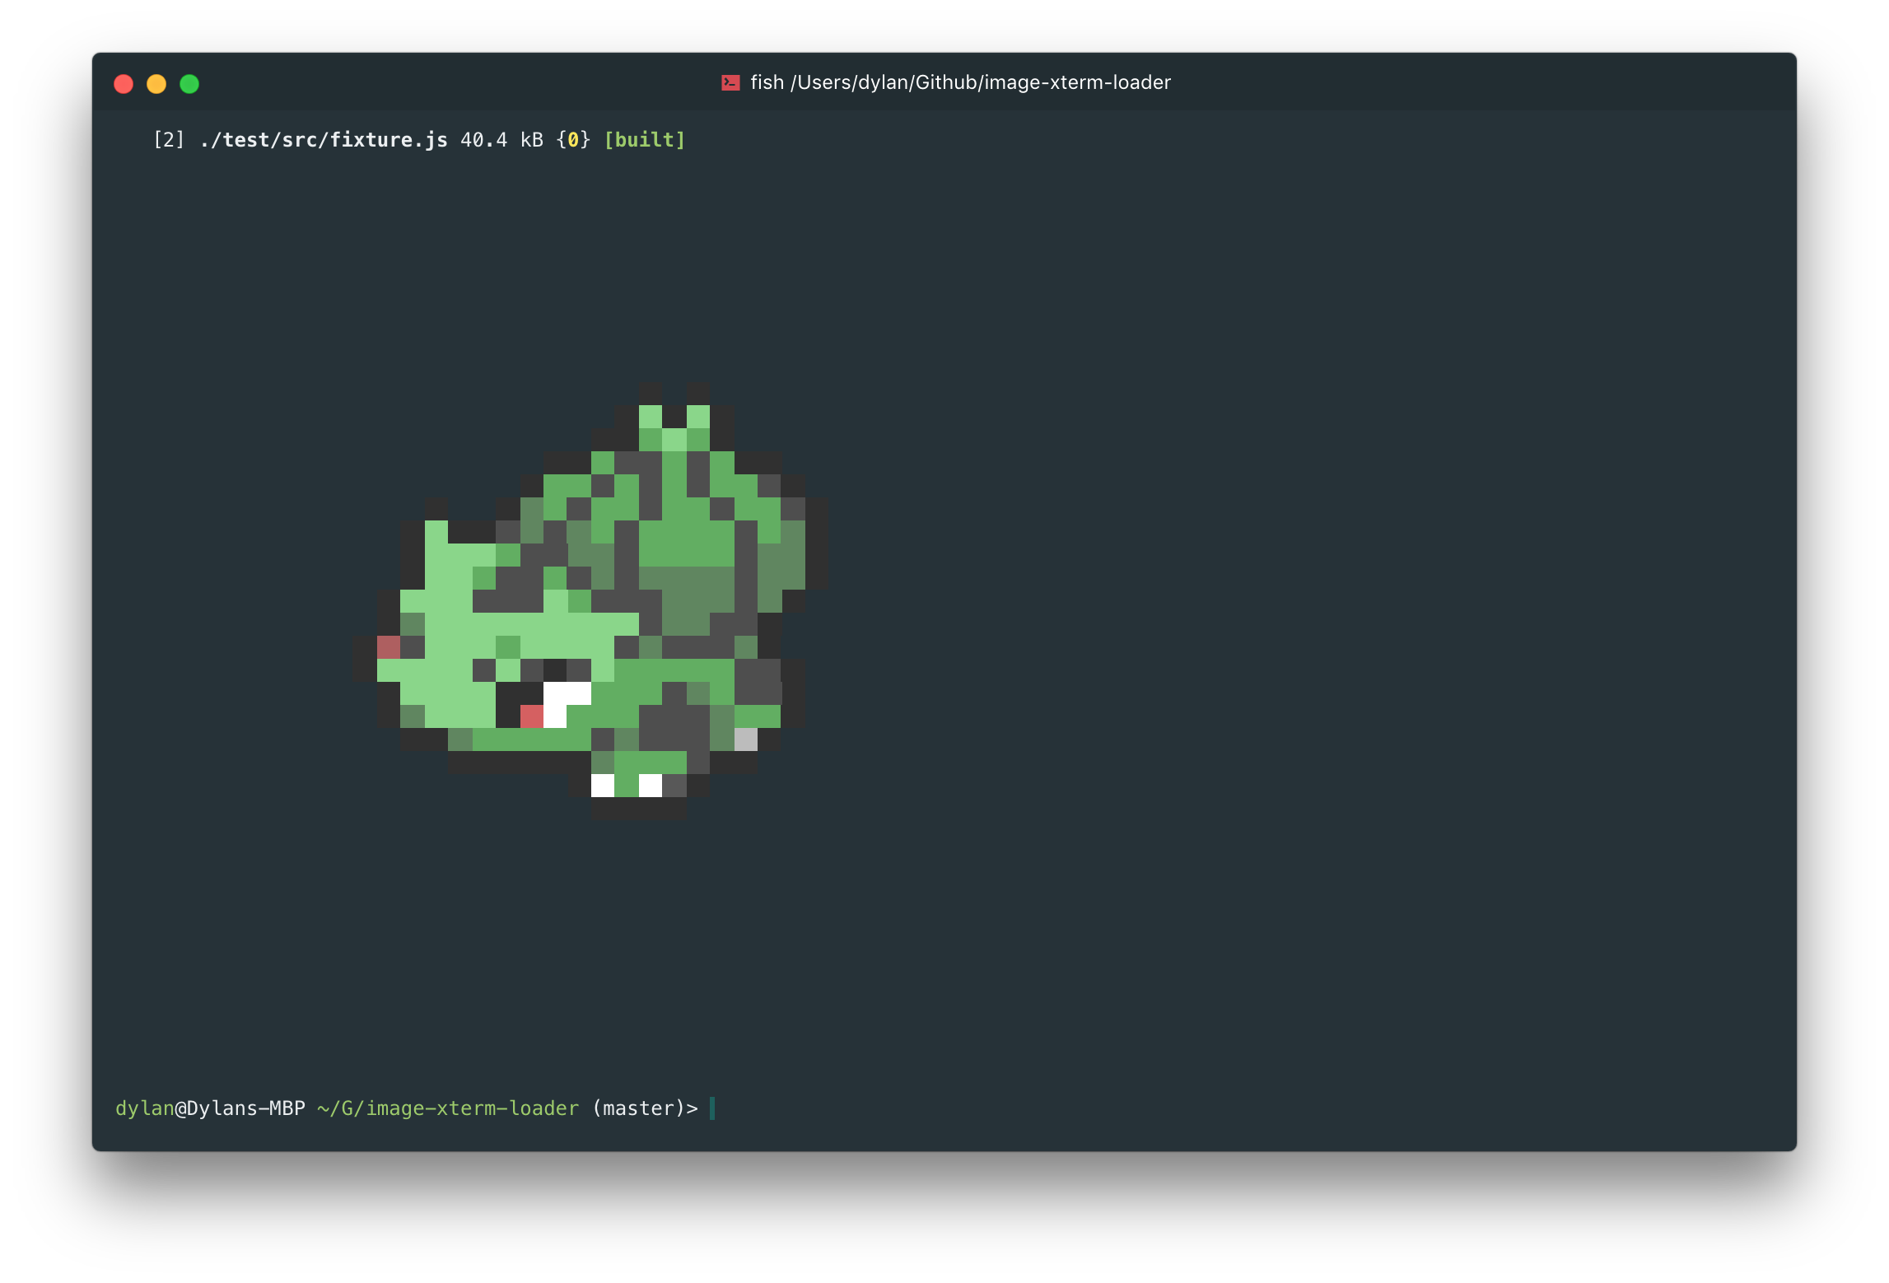Click the window title 'fish /Users/dylan/Github/image-xterm-loader'
Viewport: 1889px width, 1283px height.
click(960, 82)
